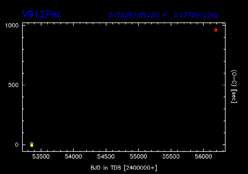Viewport: 248px width, 174px height.
Task: Click the 0 y-axis tick label
Action: coord(17,145)
